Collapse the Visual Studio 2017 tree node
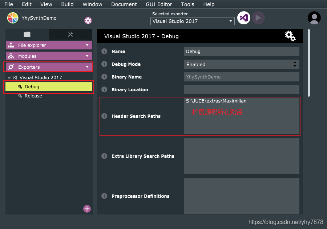327x229 pixels. [x=9, y=77]
